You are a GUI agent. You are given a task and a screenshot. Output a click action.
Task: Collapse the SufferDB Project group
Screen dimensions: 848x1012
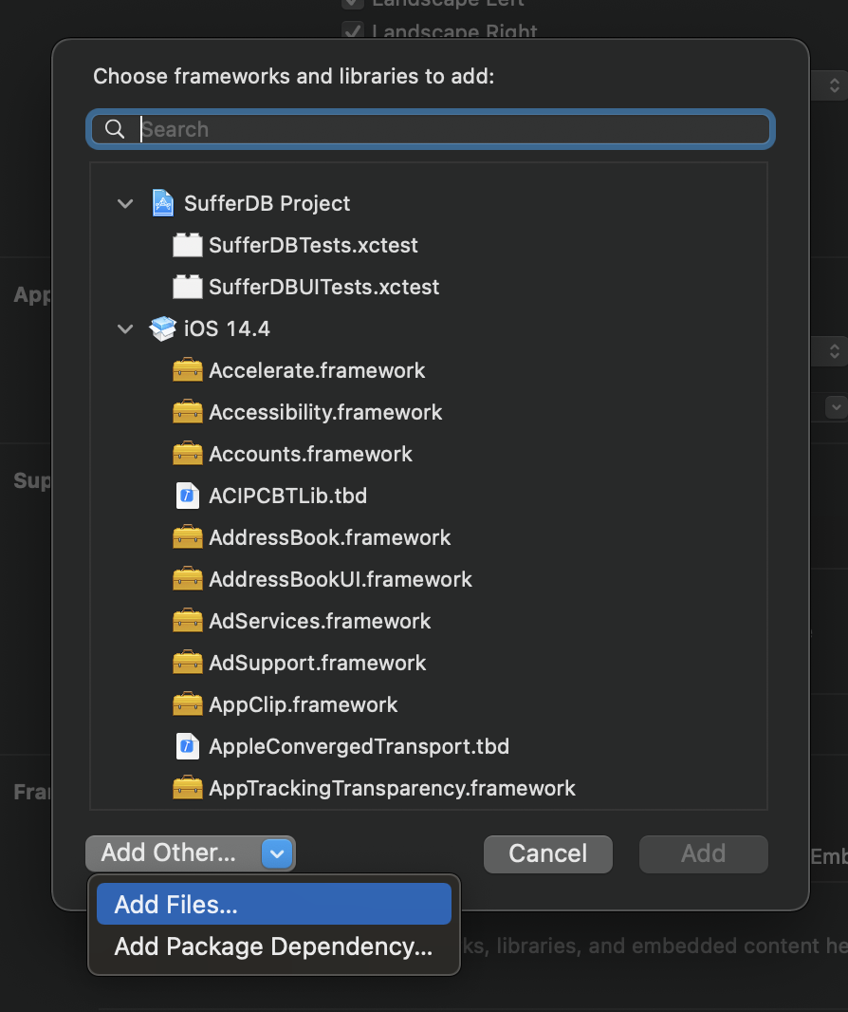tap(125, 204)
